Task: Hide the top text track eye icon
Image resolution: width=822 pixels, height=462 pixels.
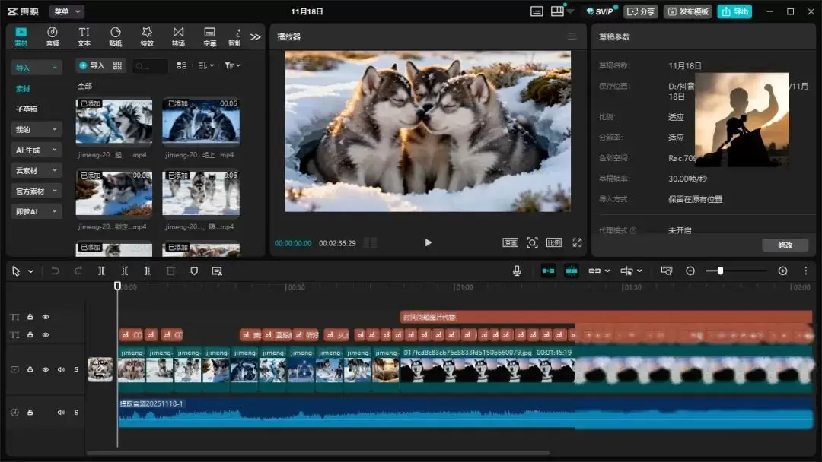Action: click(x=46, y=317)
